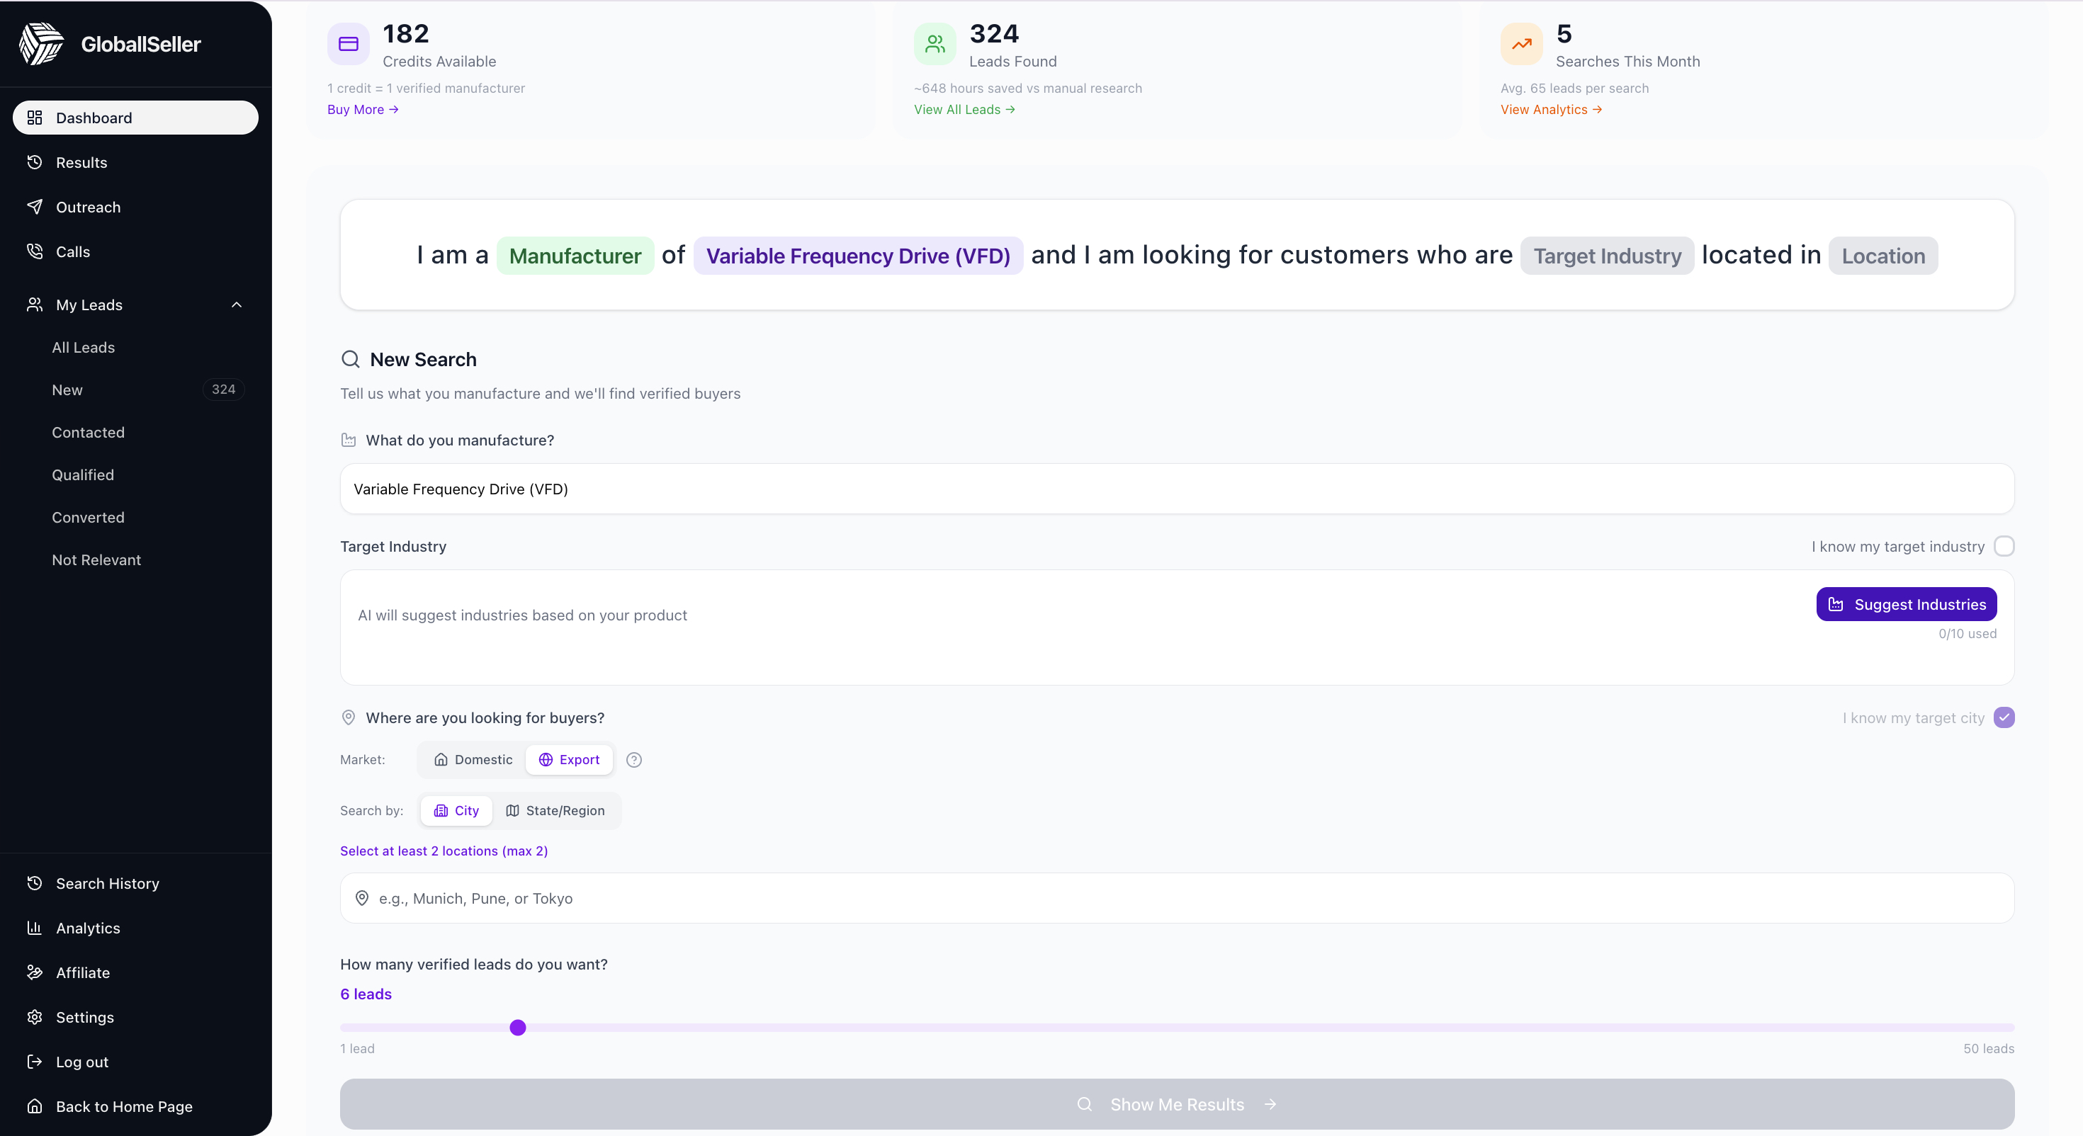Follow the View All Leads link

962,109
